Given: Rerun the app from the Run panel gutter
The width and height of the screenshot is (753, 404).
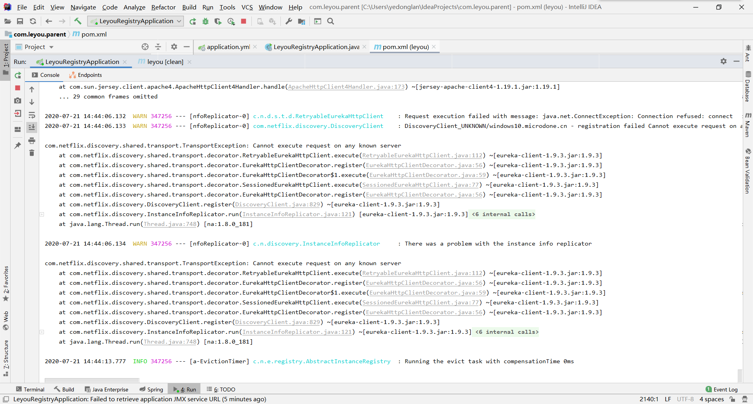Looking at the screenshot, I should (x=18, y=75).
